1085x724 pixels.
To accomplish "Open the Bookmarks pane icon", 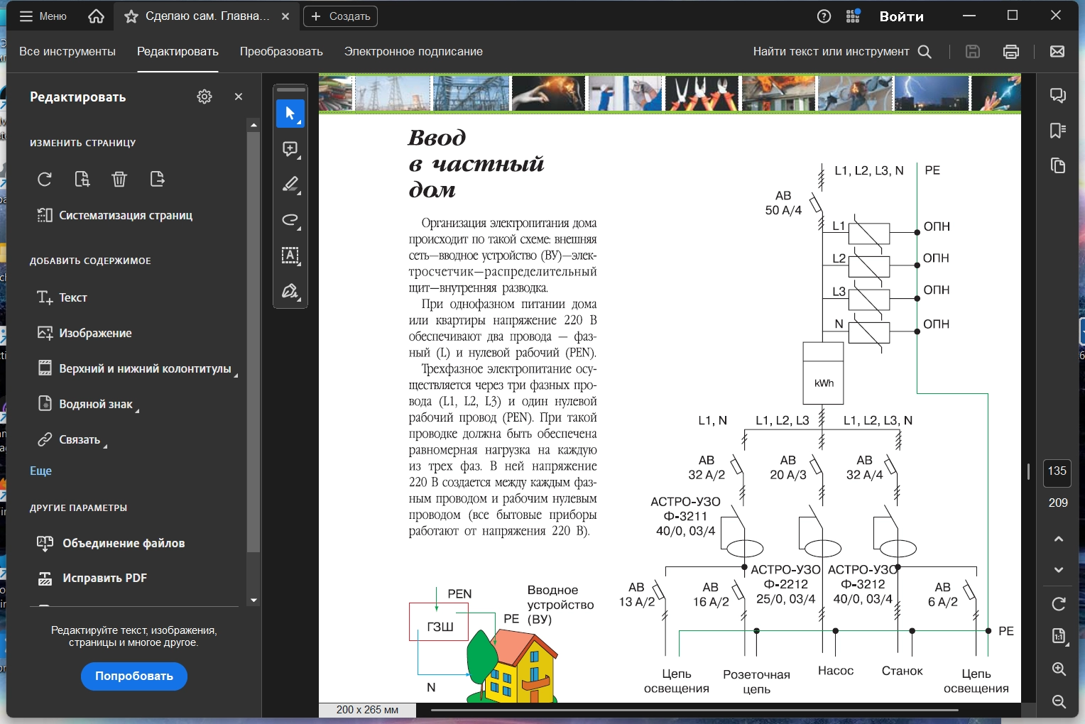I will pyautogui.click(x=1058, y=131).
